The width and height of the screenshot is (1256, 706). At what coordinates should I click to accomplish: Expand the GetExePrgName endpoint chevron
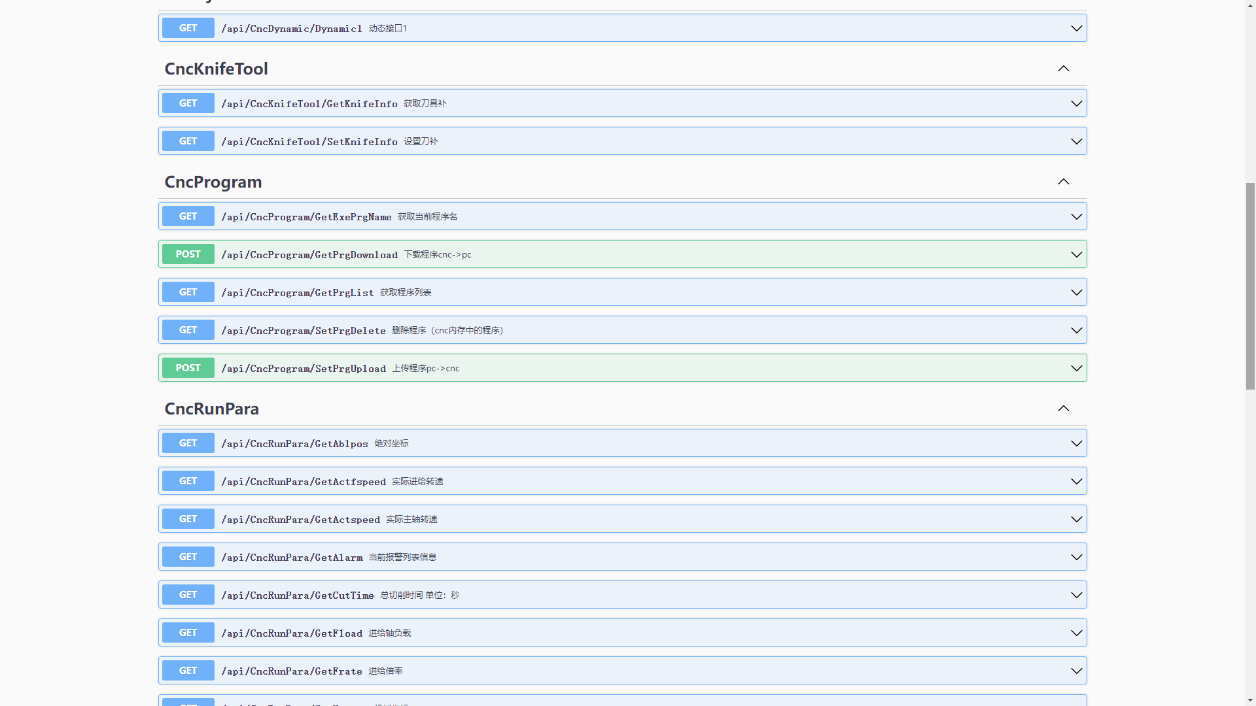(1076, 216)
